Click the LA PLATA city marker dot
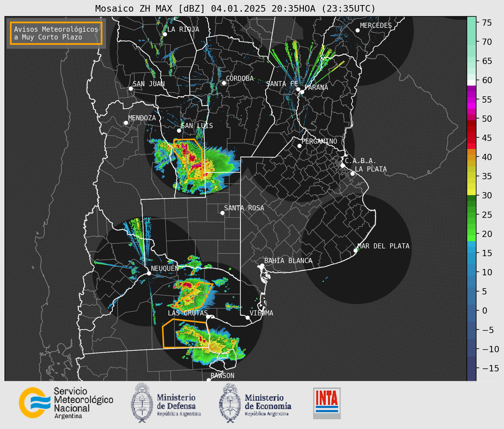 [x=353, y=174]
